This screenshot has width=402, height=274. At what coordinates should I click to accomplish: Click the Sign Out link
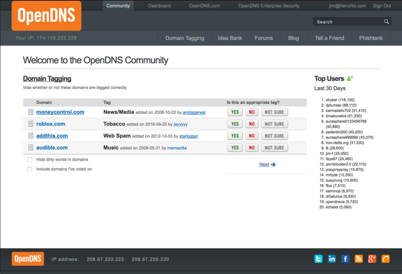point(382,5)
